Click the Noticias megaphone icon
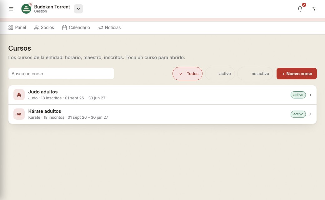Image resolution: width=325 pixels, height=200 pixels. 101,27
